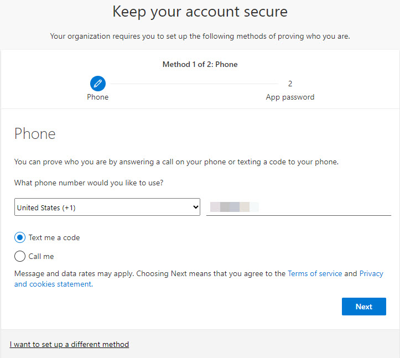The image size is (400, 358).
Task: Click the Phone step label under the pencil
Action: [98, 97]
